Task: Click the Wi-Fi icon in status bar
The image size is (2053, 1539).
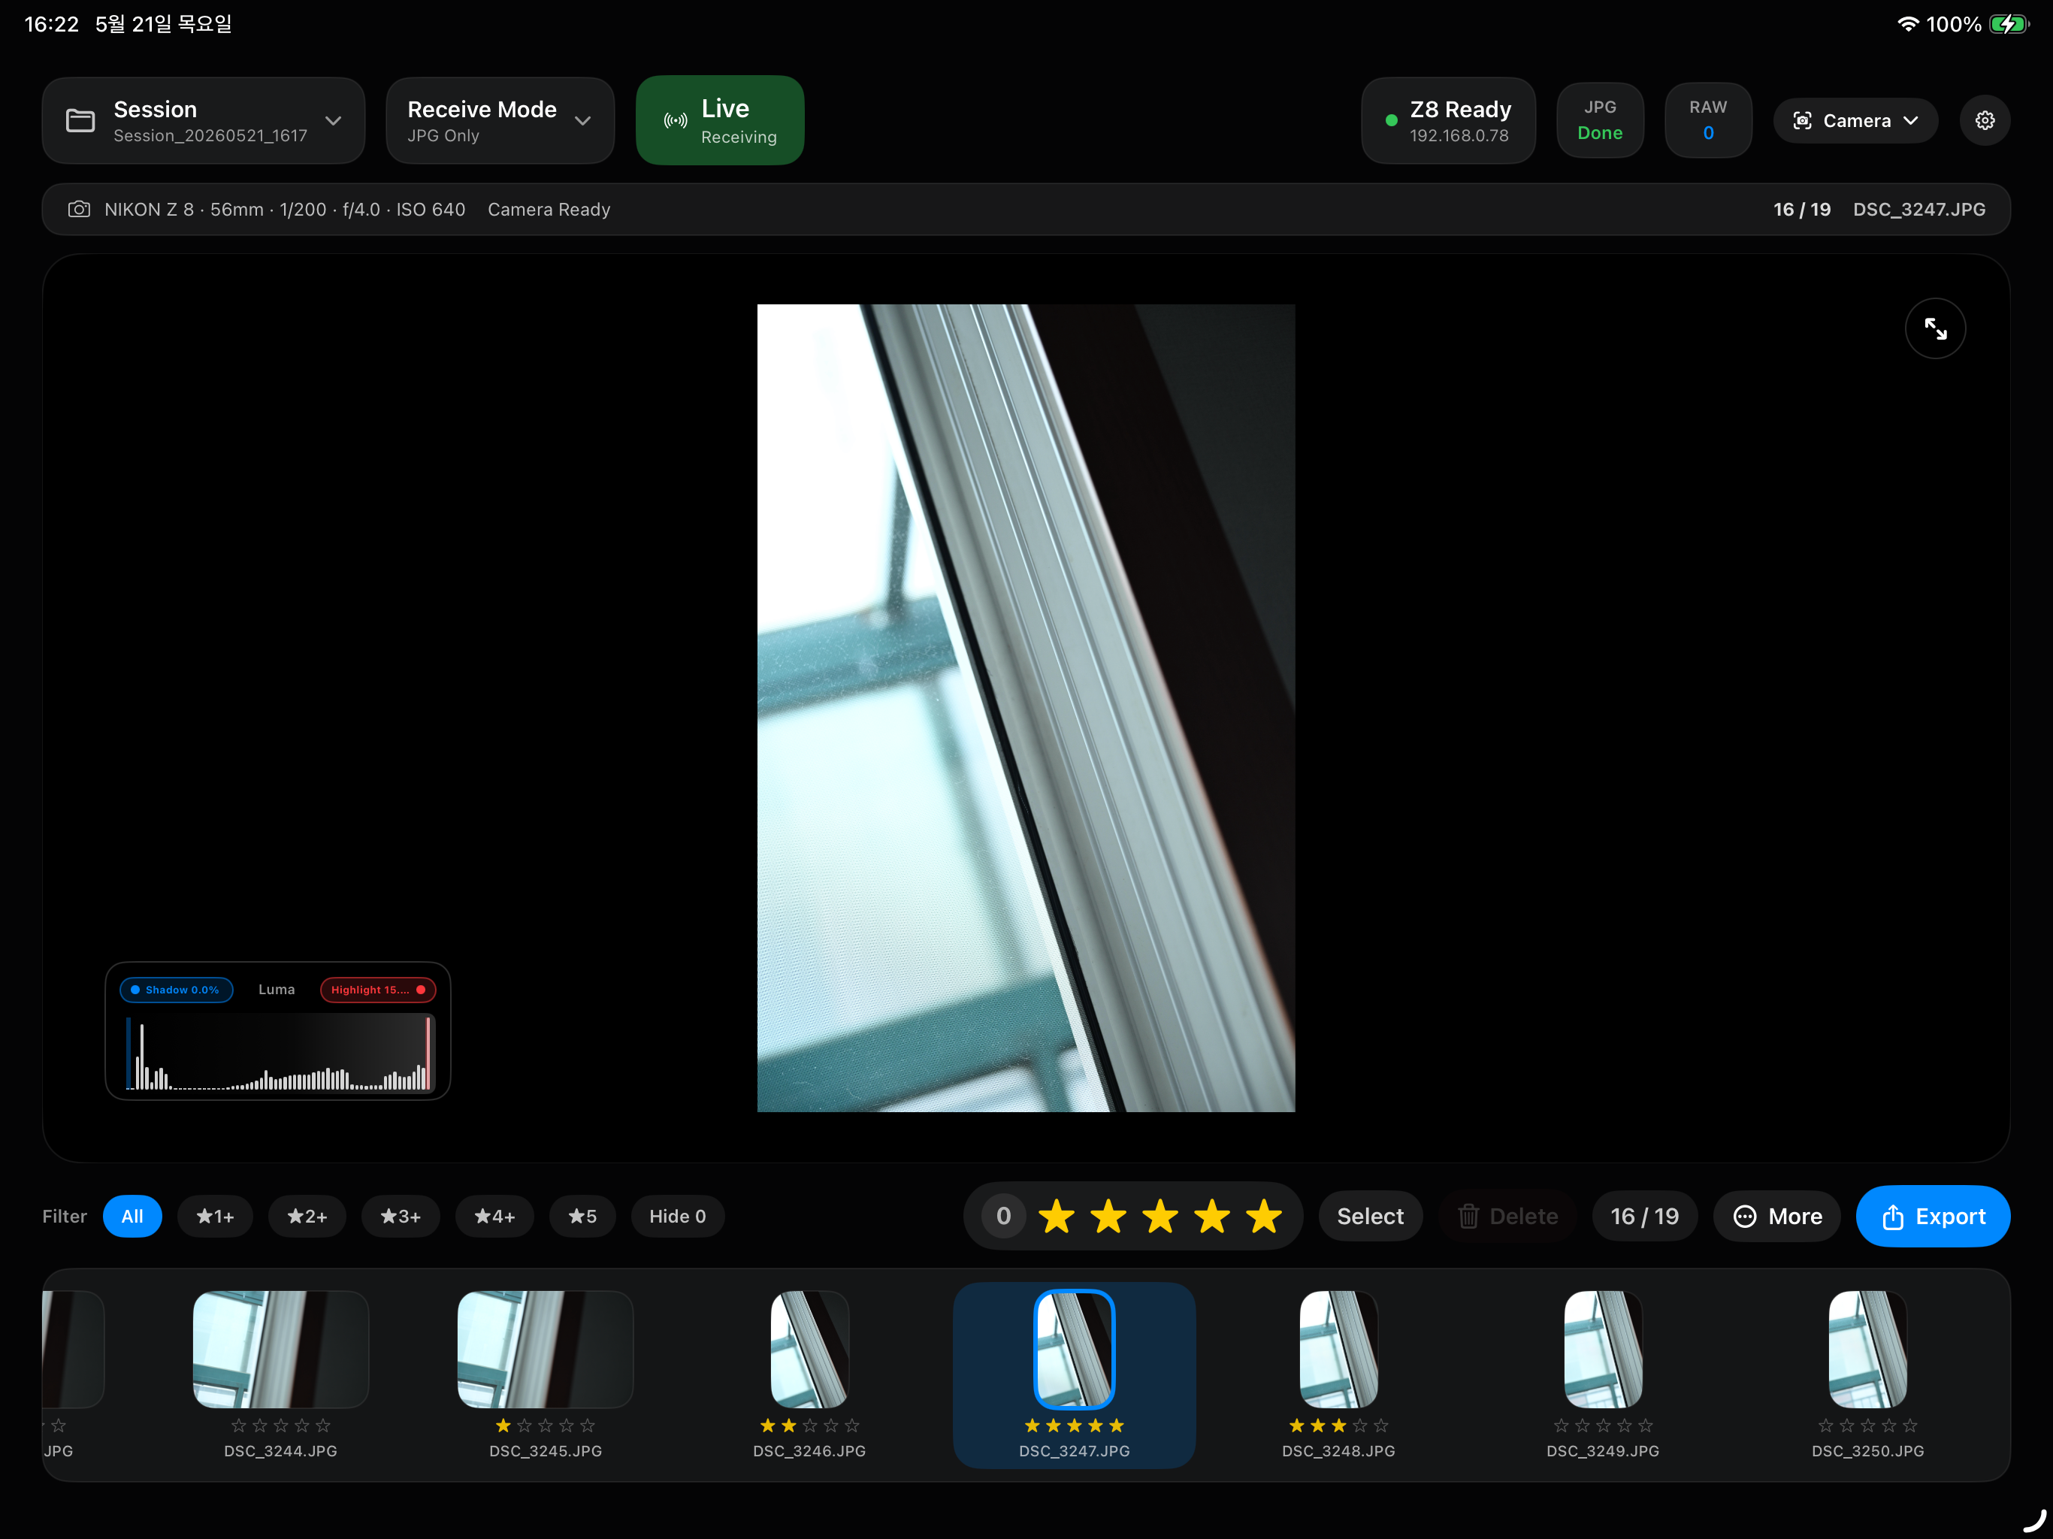Action: point(1907,24)
